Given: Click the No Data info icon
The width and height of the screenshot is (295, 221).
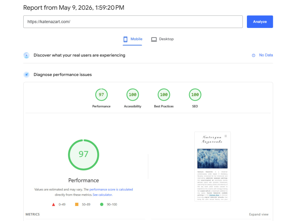Looking at the screenshot, I should pos(254,55).
